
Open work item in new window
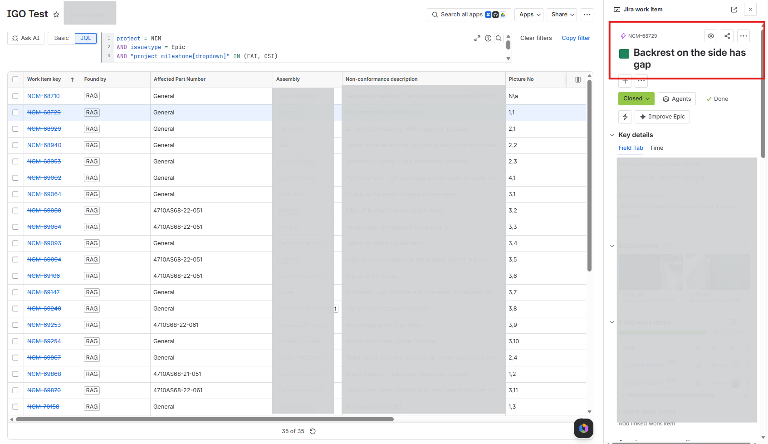[734, 10]
